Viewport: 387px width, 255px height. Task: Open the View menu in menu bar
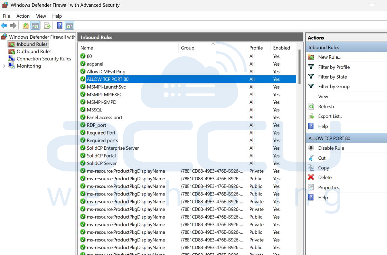[41, 16]
